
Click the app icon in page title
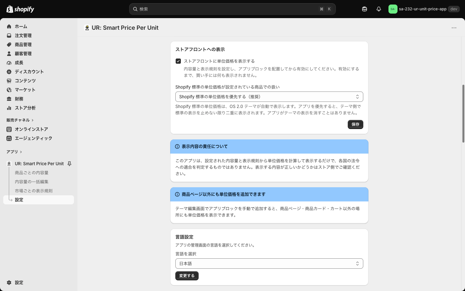[87, 28]
